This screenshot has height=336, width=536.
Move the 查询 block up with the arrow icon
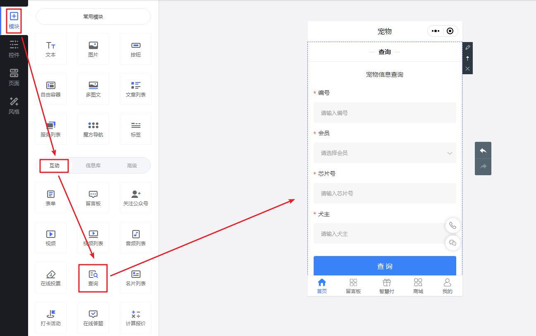click(468, 58)
